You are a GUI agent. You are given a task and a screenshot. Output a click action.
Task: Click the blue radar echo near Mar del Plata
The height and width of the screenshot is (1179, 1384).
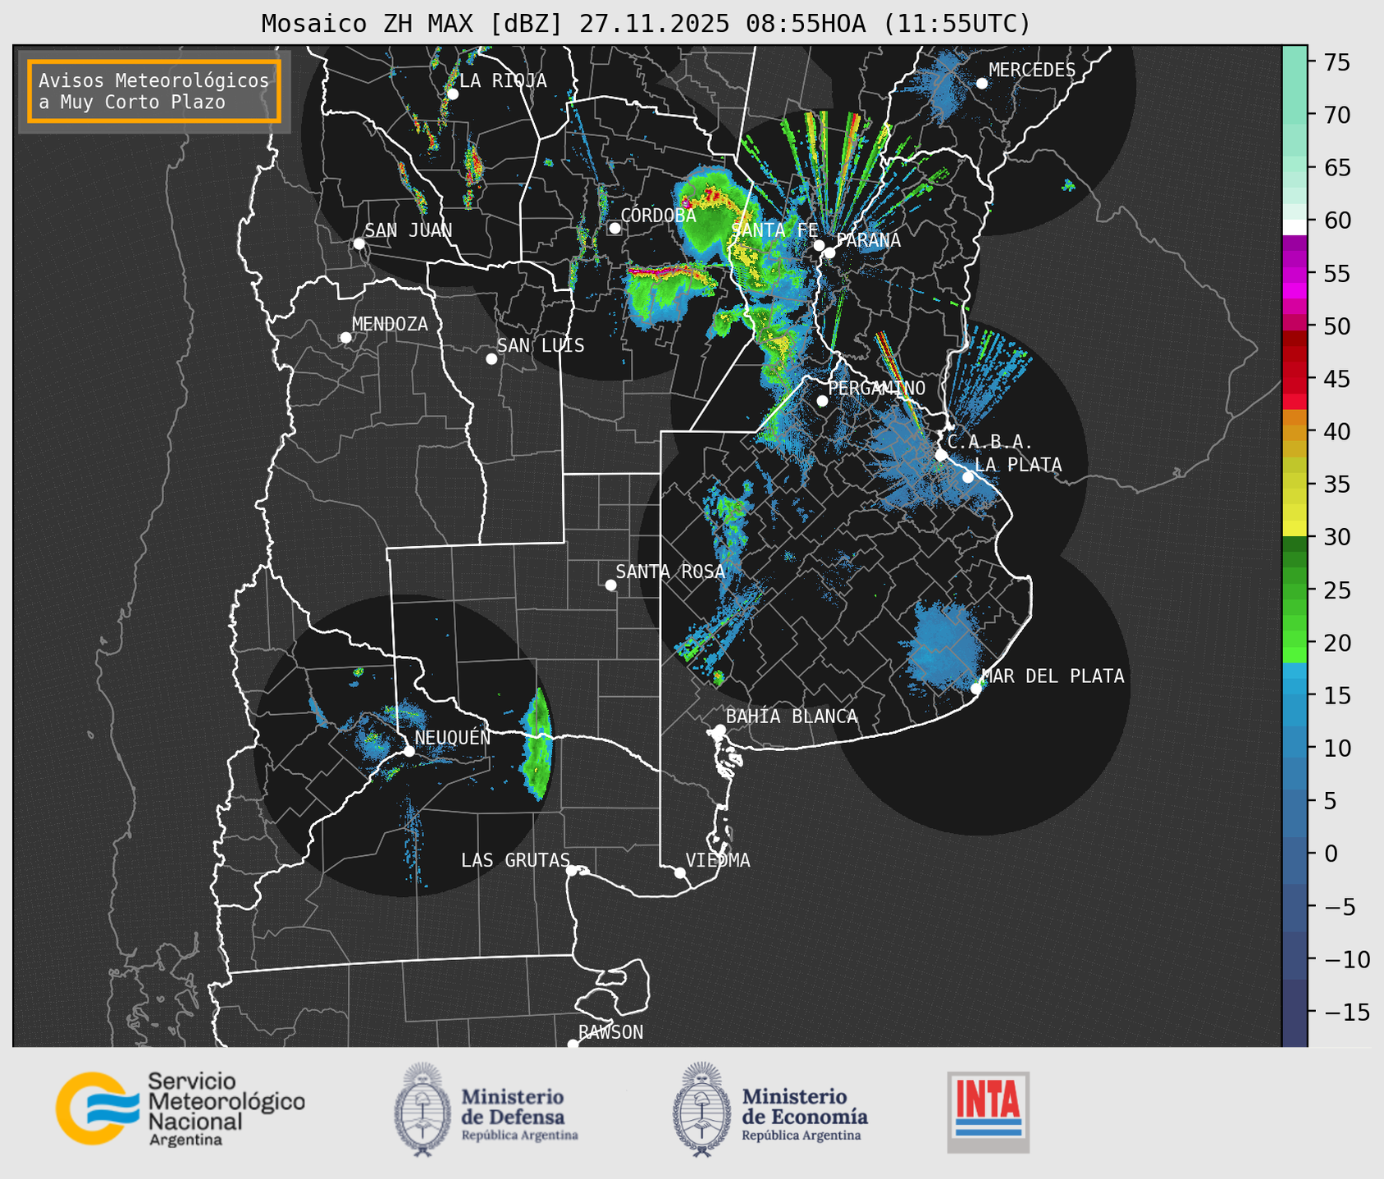(945, 647)
